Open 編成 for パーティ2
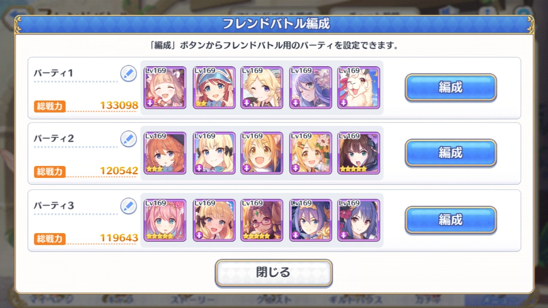 click(x=451, y=153)
